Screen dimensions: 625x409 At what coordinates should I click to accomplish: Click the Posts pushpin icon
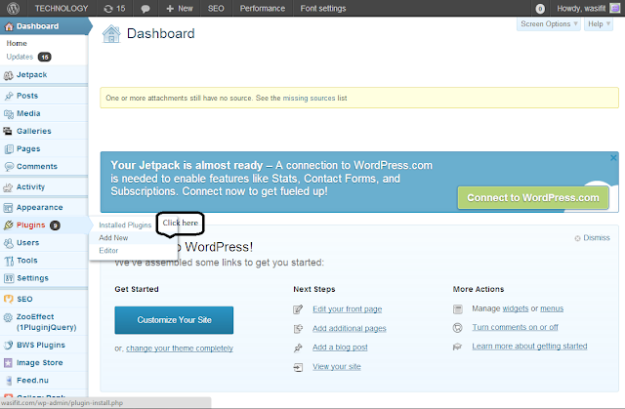[x=9, y=96]
